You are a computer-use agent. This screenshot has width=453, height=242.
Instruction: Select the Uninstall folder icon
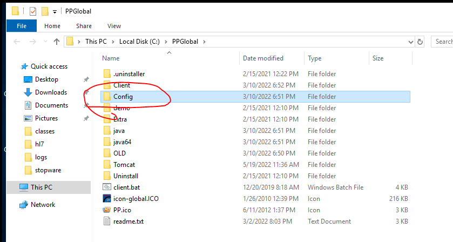click(107, 176)
